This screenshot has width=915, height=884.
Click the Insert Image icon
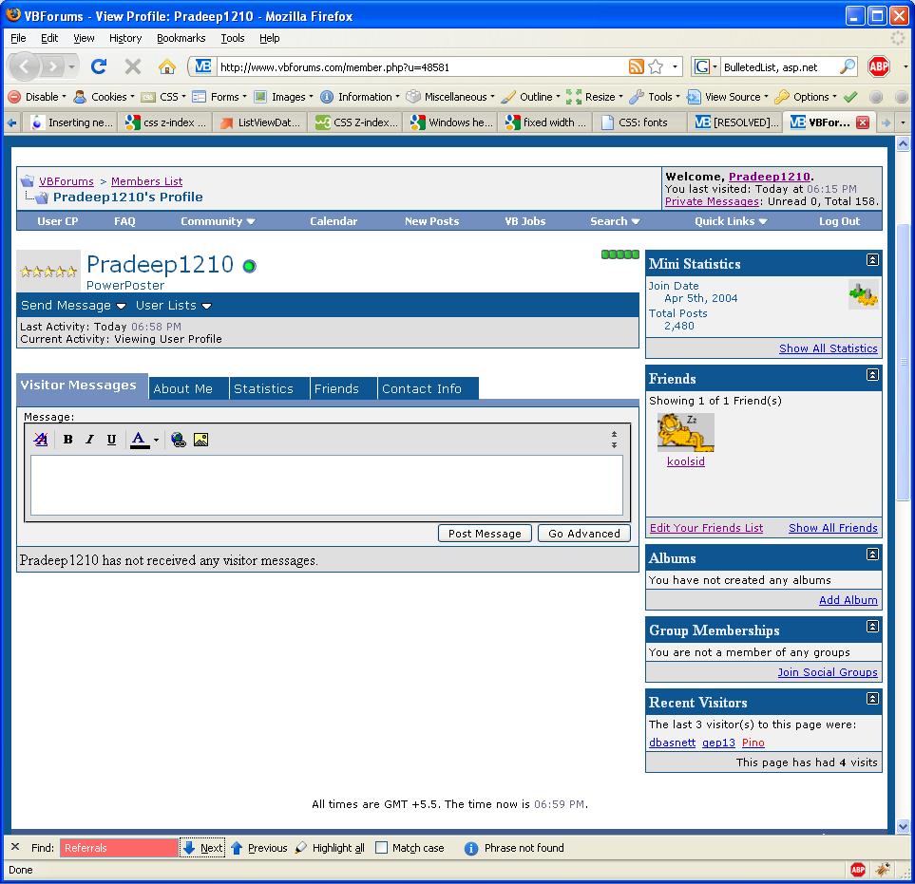pyautogui.click(x=200, y=440)
